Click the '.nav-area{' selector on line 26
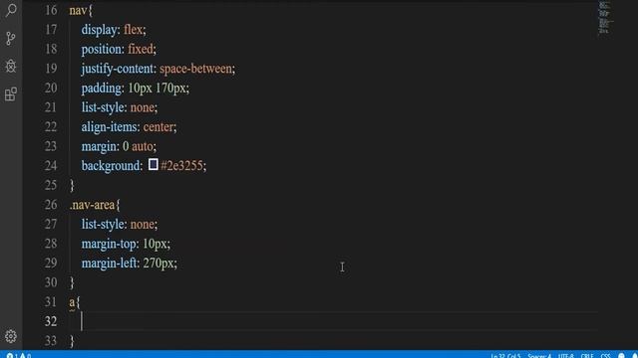The width and height of the screenshot is (638, 358). 95,205
